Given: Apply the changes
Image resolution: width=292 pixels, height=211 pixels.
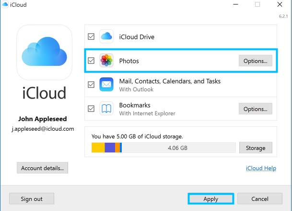Looking at the screenshot, I should [210, 199].
